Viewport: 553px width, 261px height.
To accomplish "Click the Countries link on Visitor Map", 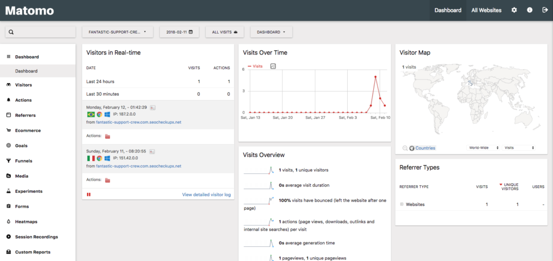I will 425,148.
